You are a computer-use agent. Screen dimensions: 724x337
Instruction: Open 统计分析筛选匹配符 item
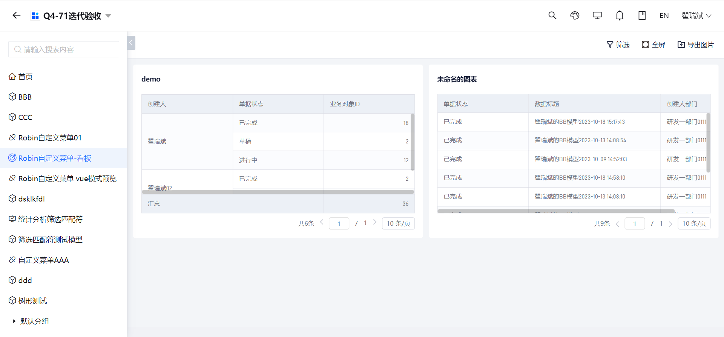point(63,219)
